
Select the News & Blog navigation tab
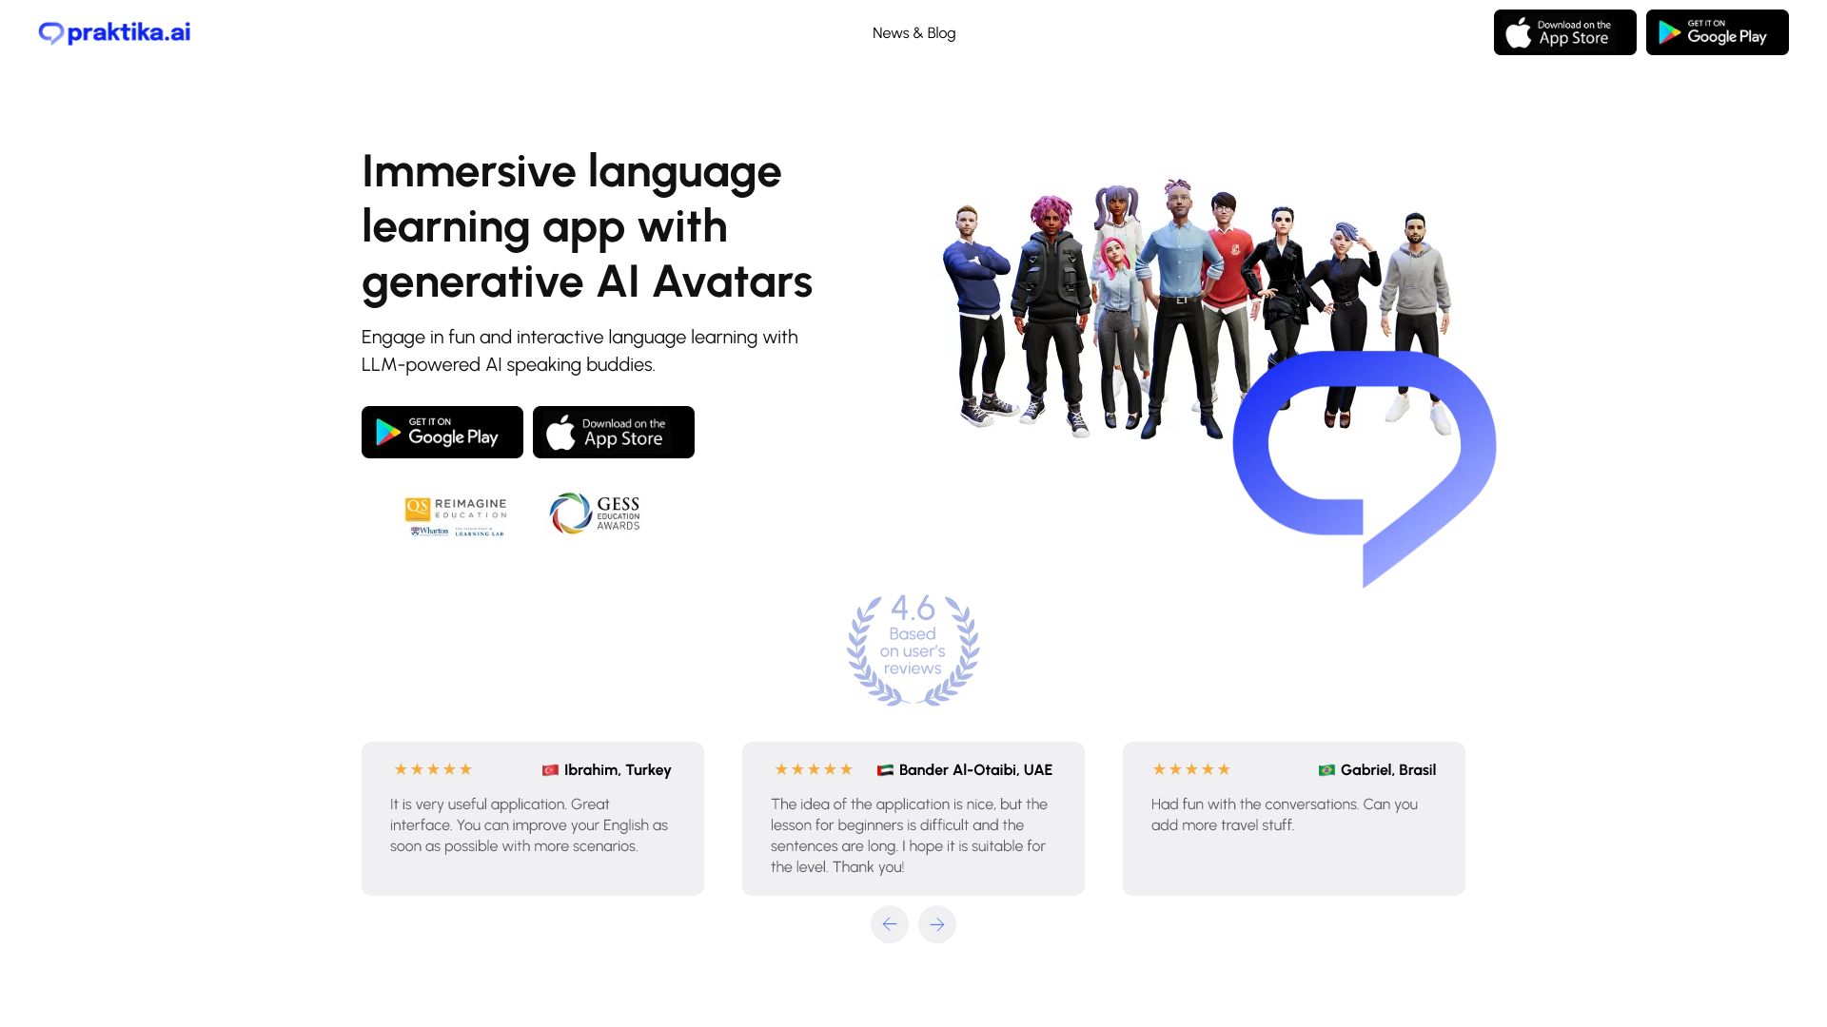point(913,32)
